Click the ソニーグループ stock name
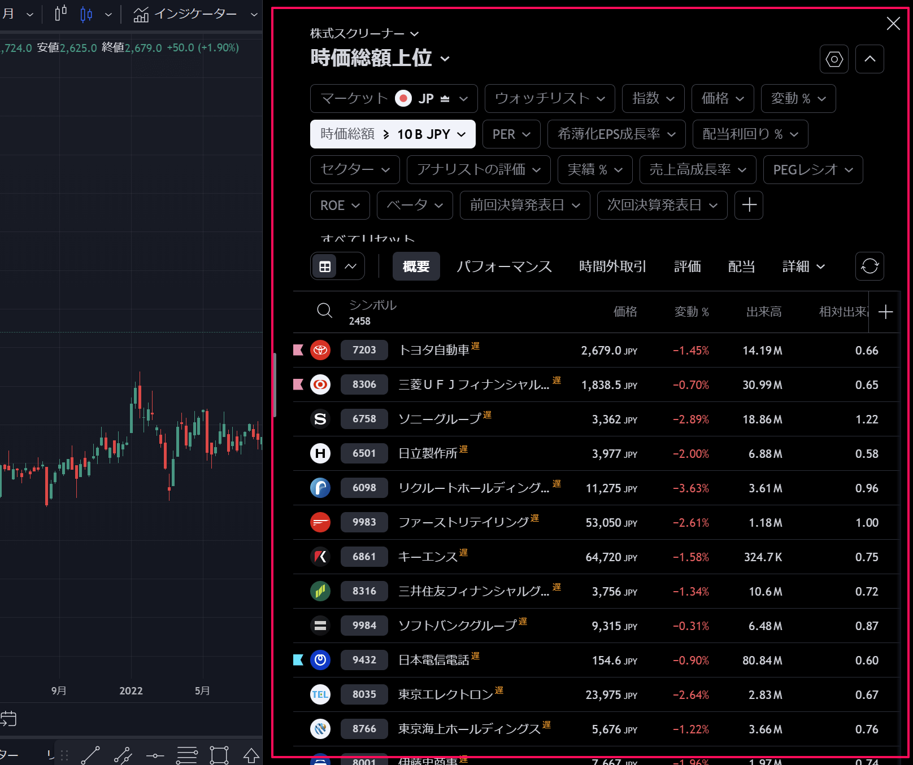The image size is (913, 765). [x=440, y=419]
